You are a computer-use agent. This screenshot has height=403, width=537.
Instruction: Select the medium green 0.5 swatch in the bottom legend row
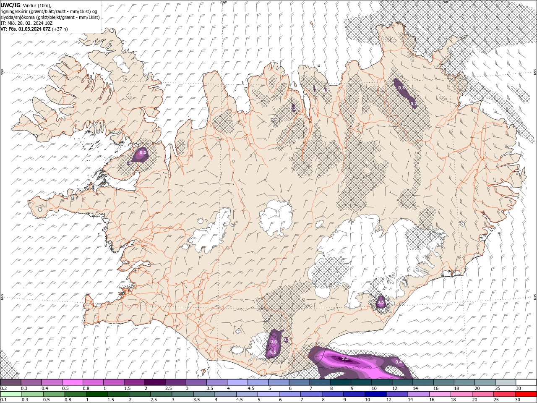tap(54, 394)
